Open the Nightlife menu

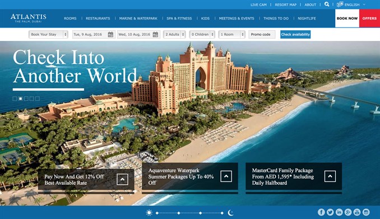point(307,18)
